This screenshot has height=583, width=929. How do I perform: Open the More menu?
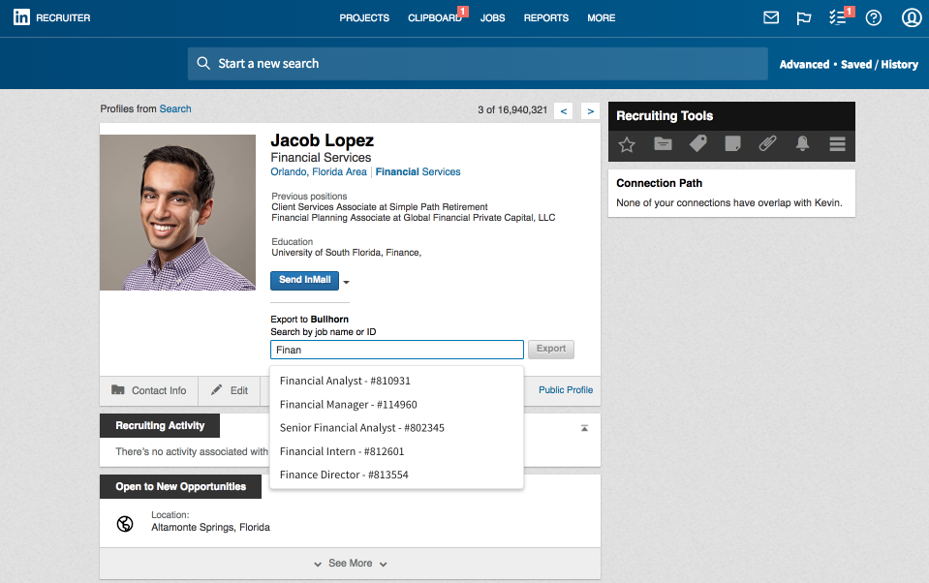pos(602,18)
